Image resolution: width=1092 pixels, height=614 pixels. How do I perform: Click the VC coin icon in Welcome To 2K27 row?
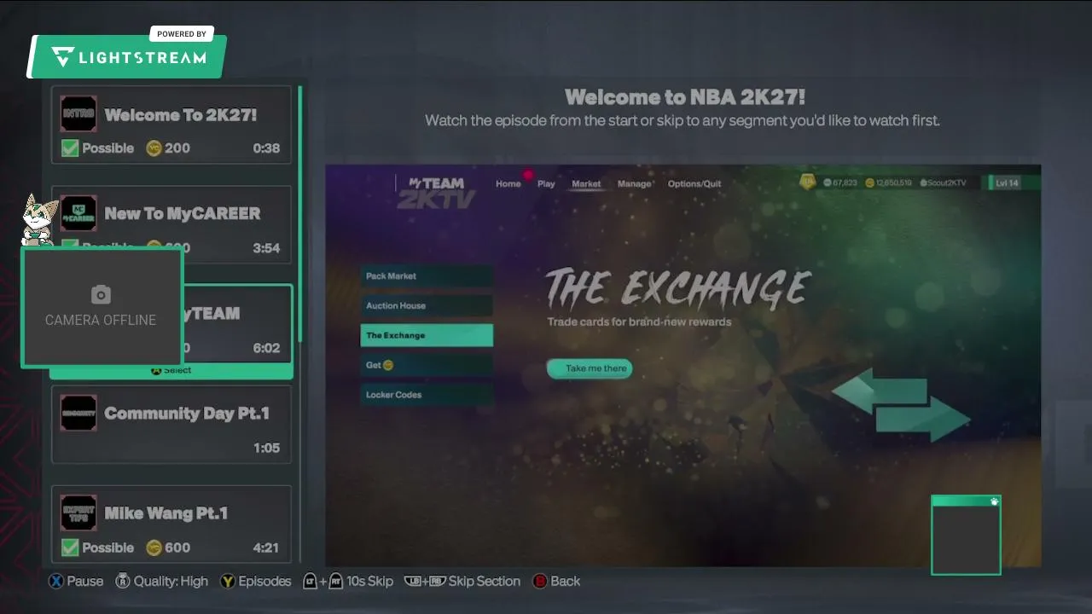tap(154, 148)
